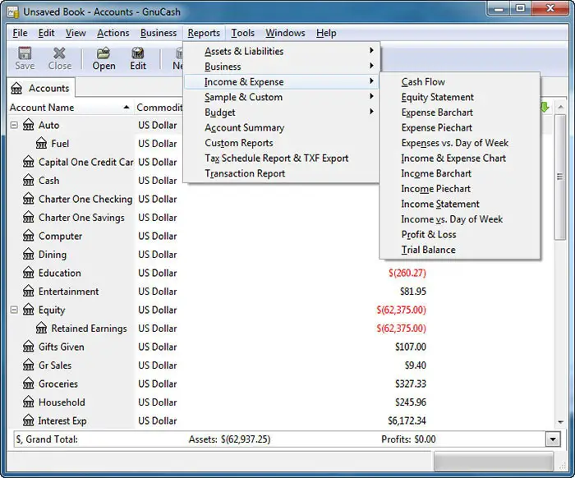Open the Budget reports submenu

(x=282, y=113)
